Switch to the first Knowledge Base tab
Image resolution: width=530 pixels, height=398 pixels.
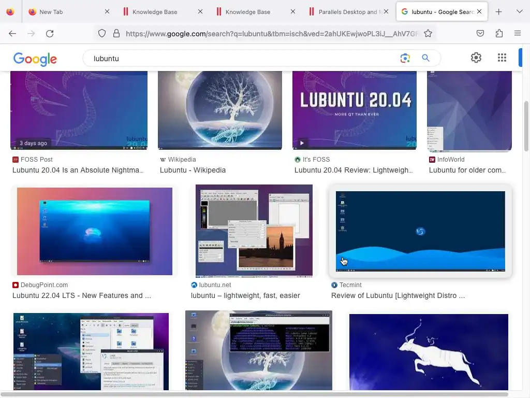click(163, 12)
